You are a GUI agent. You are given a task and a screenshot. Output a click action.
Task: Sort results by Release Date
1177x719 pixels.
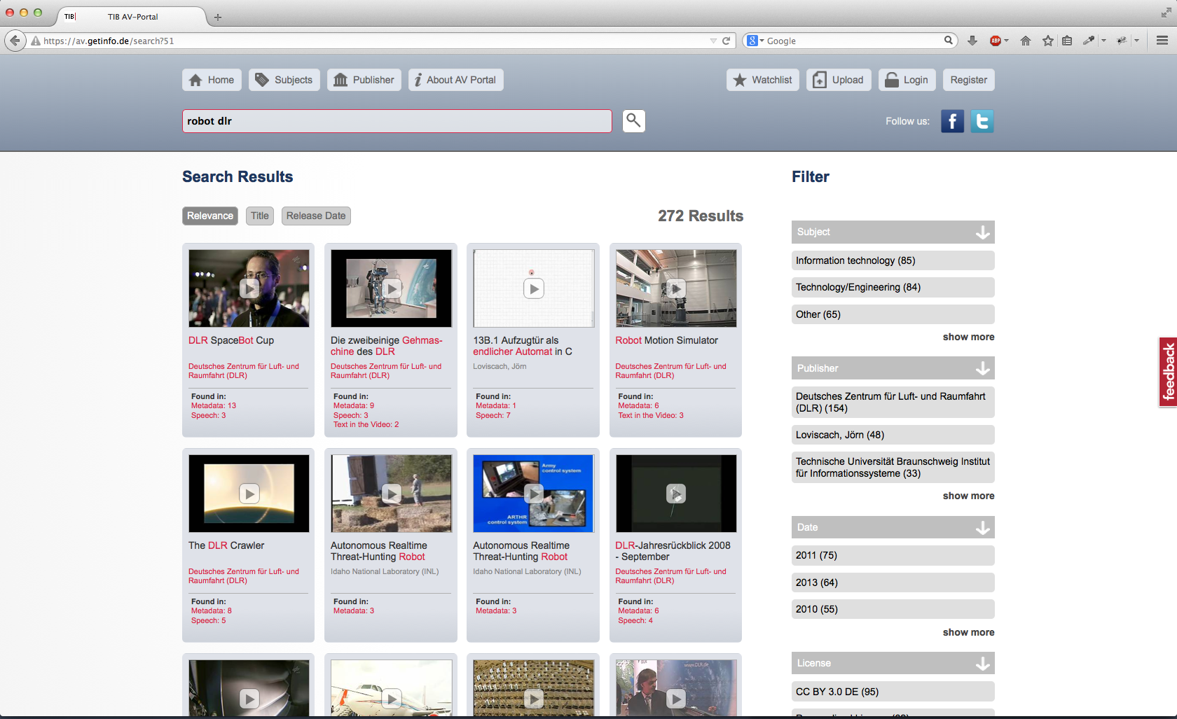click(316, 216)
